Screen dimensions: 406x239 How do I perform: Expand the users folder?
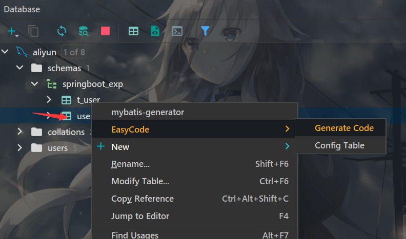click(x=20, y=147)
